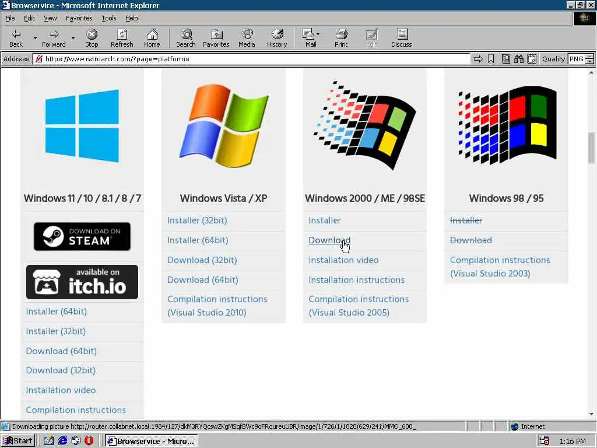Click the struck-through Windows 98/95 Installer link
597x448 pixels.
coord(466,220)
